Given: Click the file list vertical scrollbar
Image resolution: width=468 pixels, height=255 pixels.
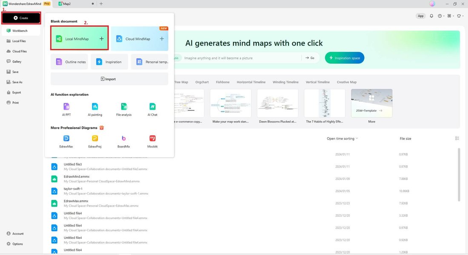Looking at the screenshot, I should [459, 175].
